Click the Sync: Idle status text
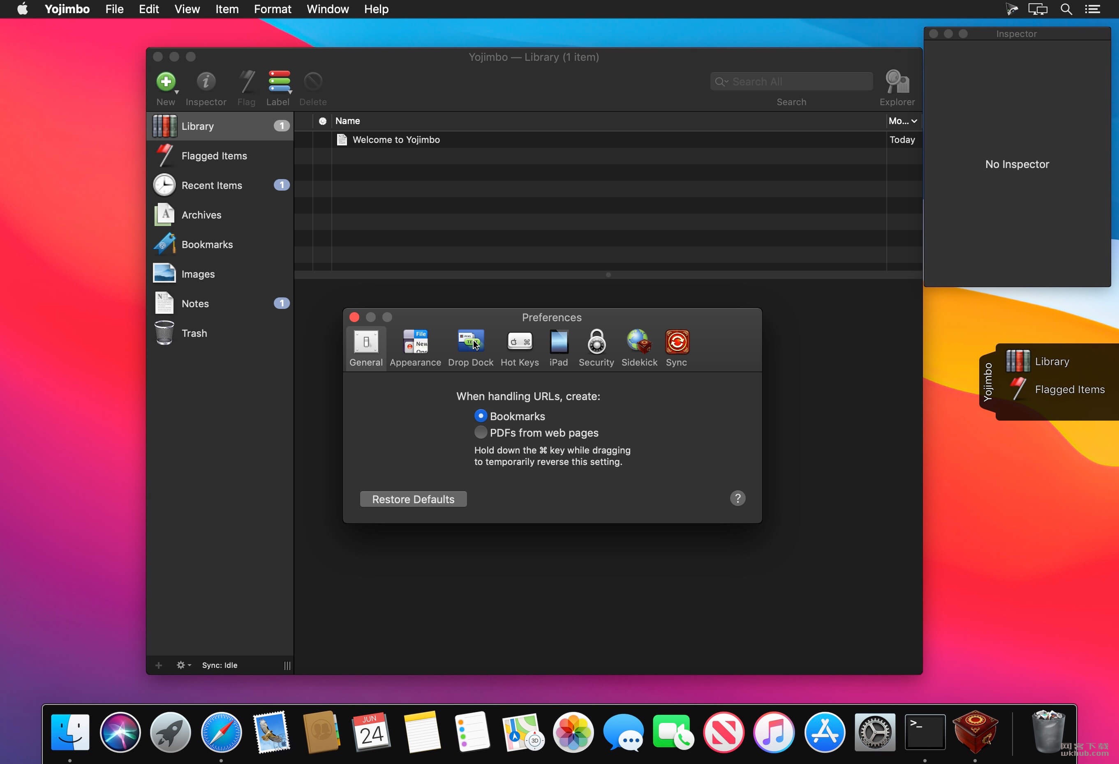The height and width of the screenshot is (764, 1119). point(220,665)
